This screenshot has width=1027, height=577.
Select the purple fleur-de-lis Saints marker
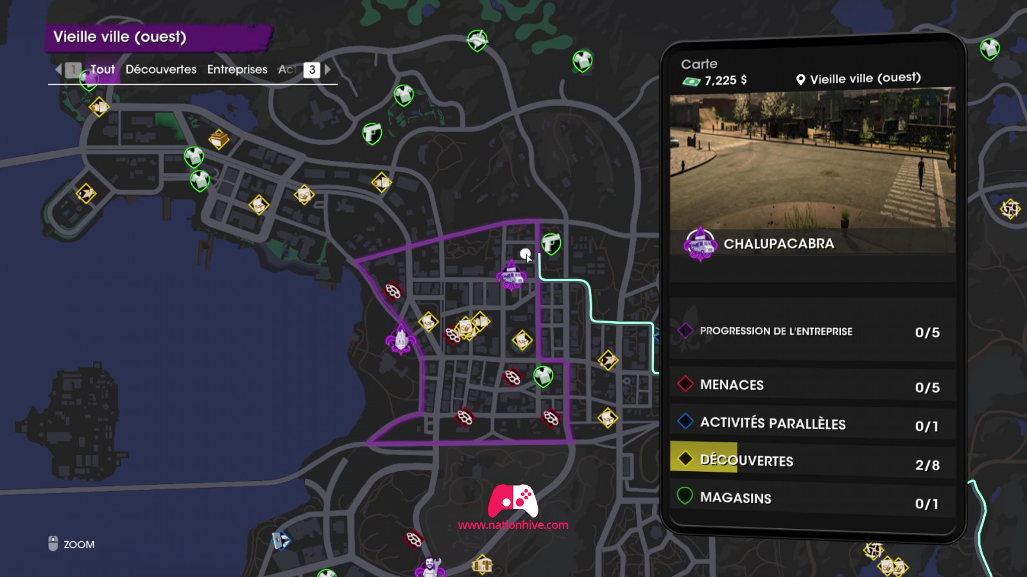pos(401,339)
